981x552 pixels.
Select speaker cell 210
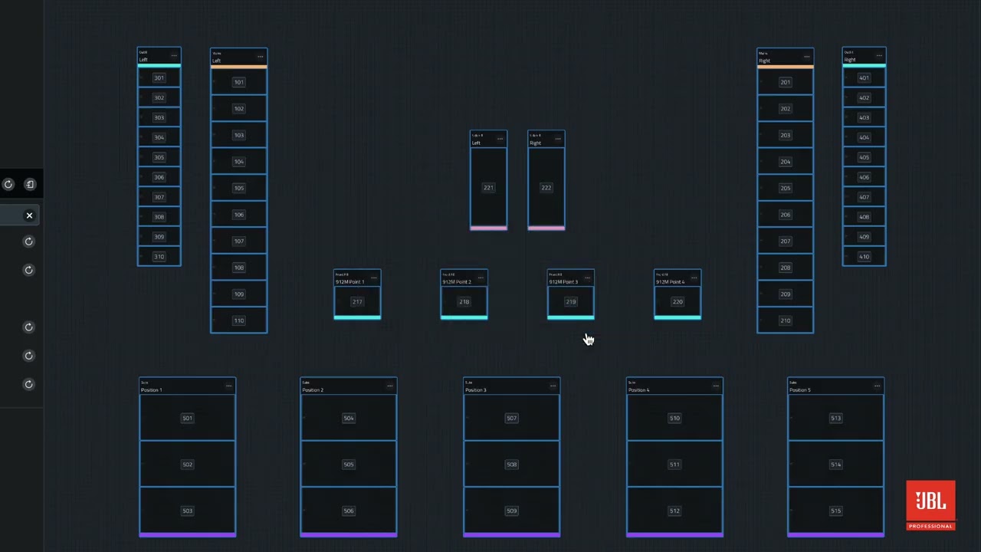coord(785,320)
